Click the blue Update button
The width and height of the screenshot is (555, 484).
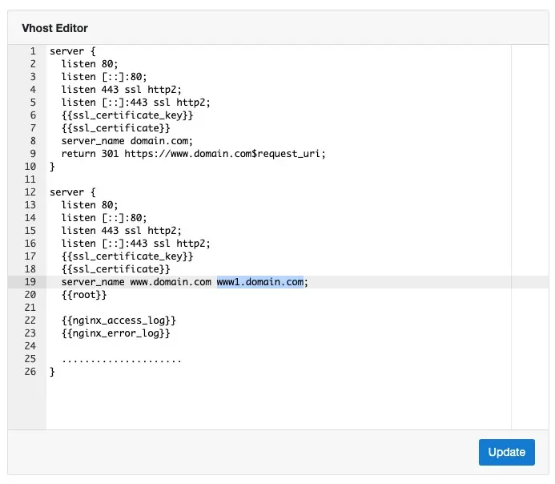(x=506, y=452)
